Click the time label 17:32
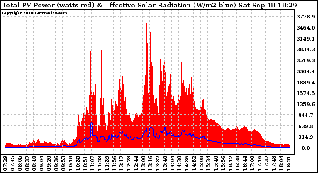The height and width of the screenshot is (173, 318). 267,163
